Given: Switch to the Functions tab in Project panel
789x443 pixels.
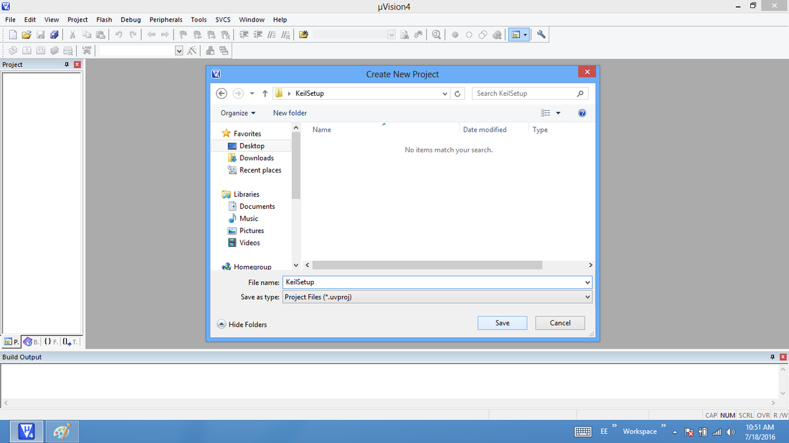Looking at the screenshot, I should 51,341.
